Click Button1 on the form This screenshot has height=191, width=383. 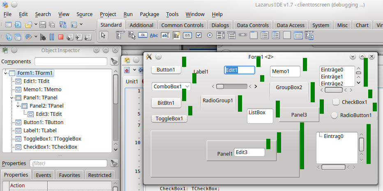(x=166, y=70)
